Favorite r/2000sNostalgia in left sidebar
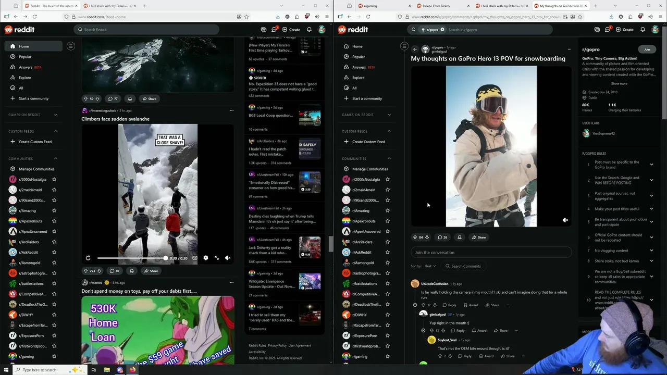 point(54,179)
